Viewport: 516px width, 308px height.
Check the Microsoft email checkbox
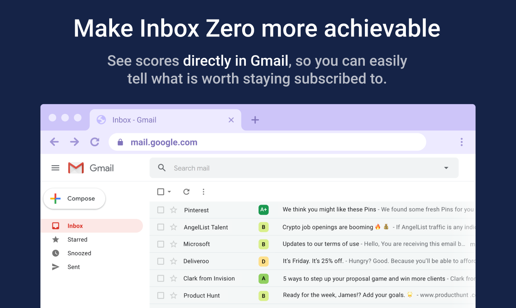(x=161, y=244)
